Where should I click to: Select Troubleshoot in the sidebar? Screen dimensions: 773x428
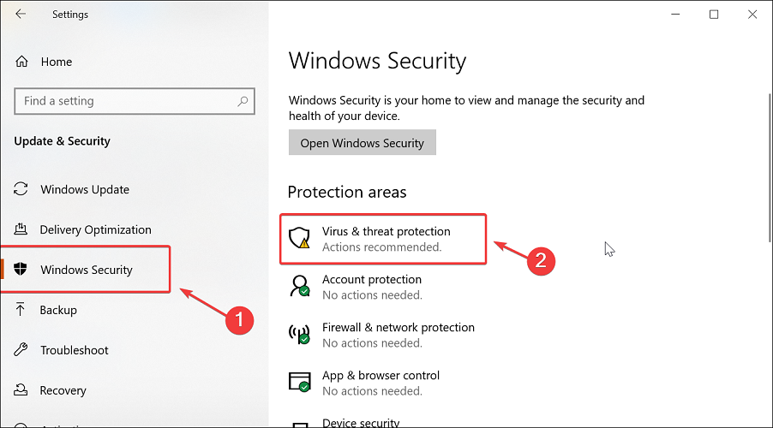tap(75, 350)
